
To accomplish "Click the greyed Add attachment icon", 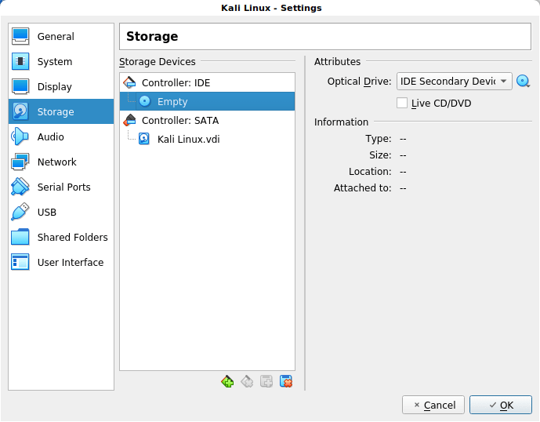I will pyautogui.click(x=266, y=382).
